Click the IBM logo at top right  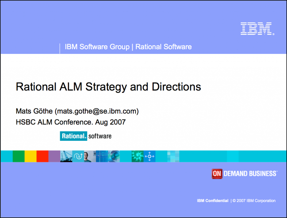(257, 29)
